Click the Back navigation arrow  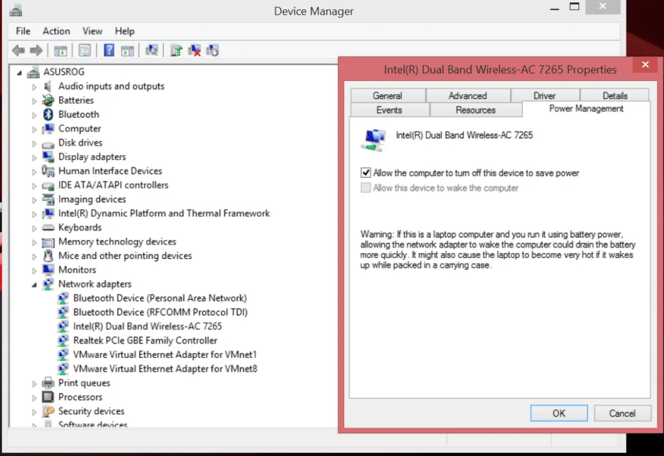[18, 50]
